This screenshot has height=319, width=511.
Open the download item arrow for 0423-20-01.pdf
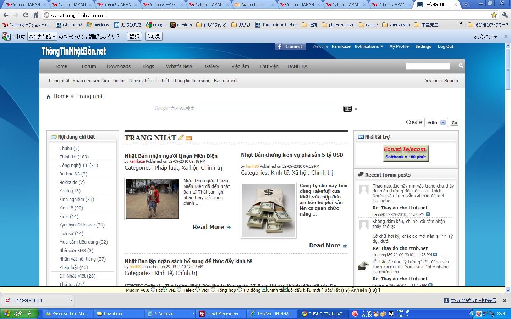(71, 300)
